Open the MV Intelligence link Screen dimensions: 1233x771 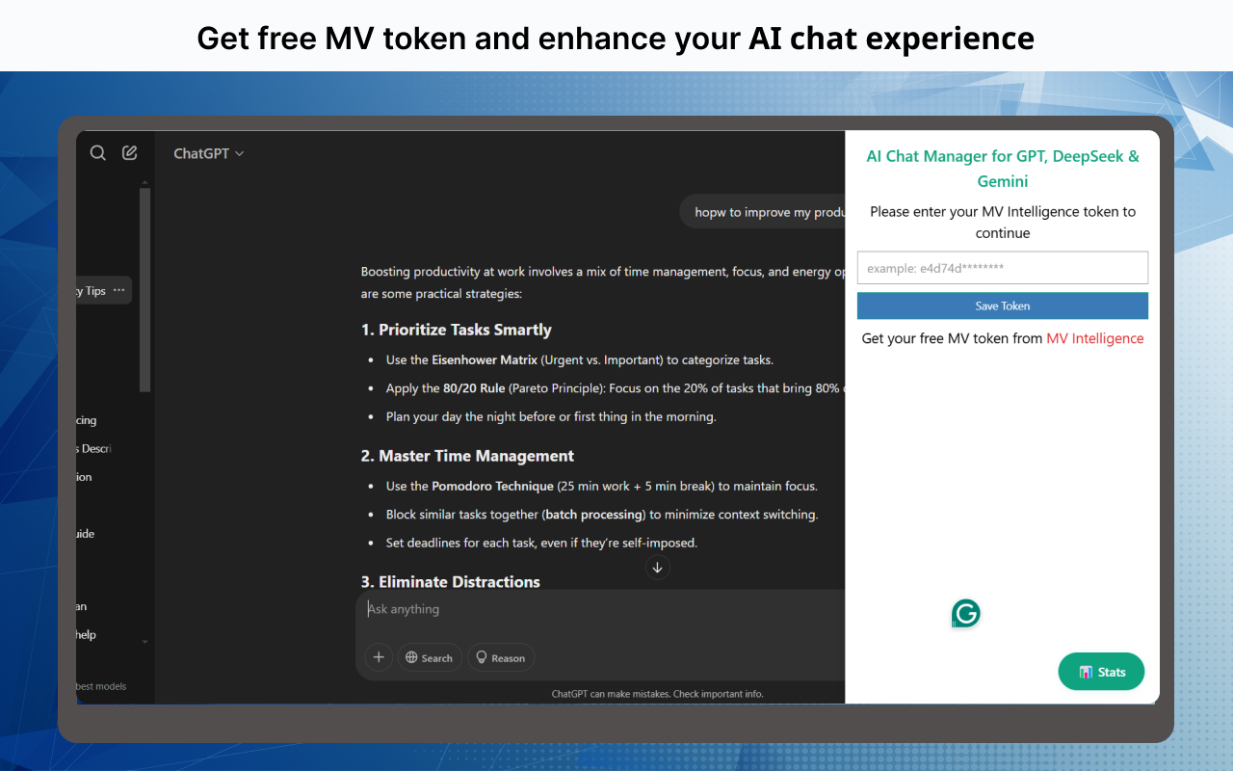(x=1095, y=338)
